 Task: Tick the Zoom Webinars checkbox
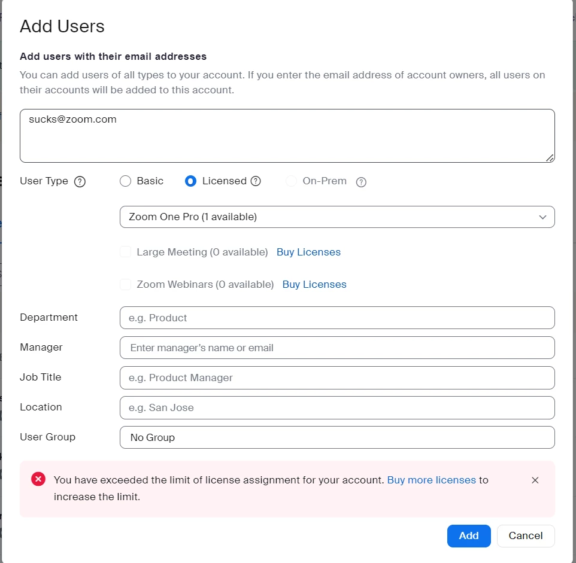point(125,284)
